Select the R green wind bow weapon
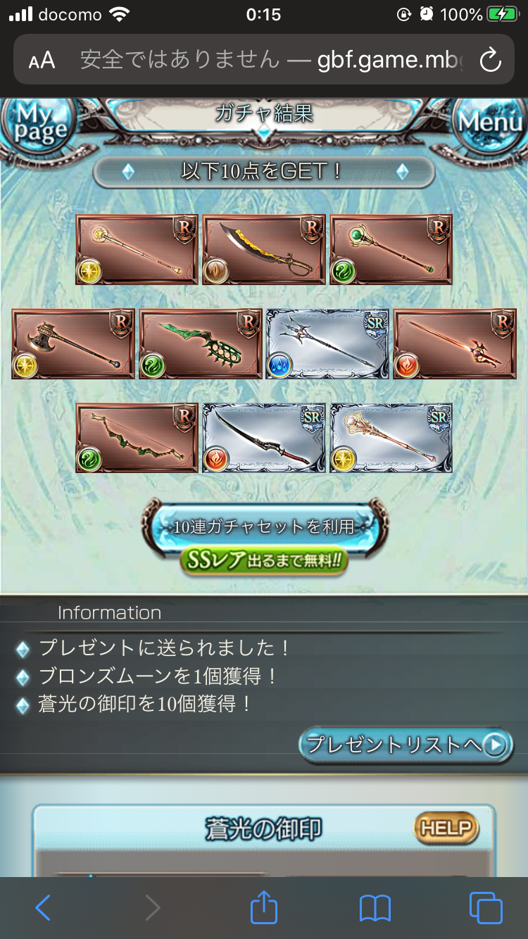This screenshot has height=939, width=528. click(x=137, y=438)
